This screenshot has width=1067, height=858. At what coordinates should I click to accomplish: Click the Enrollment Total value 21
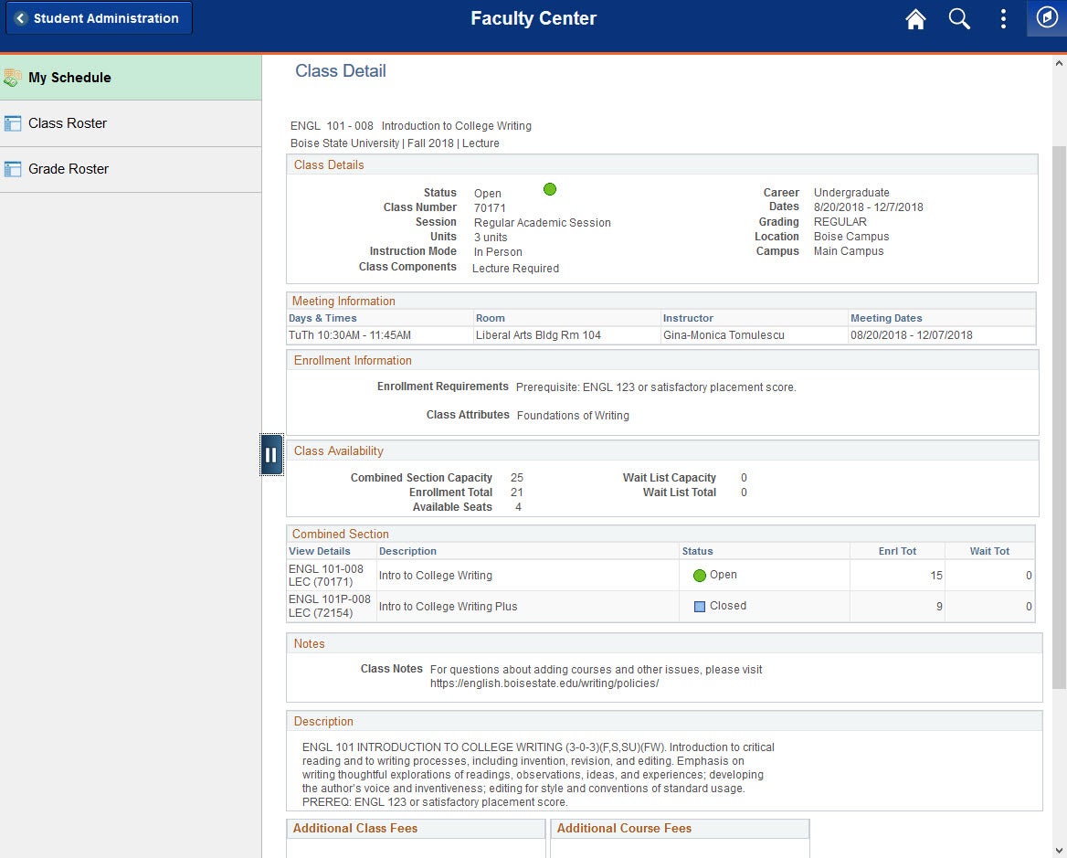coord(516,492)
